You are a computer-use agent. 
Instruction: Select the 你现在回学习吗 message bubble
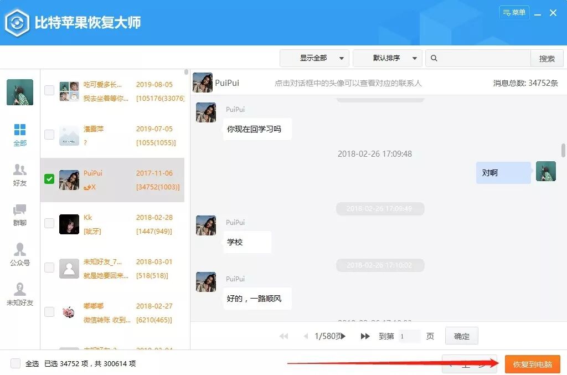click(x=257, y=129)
